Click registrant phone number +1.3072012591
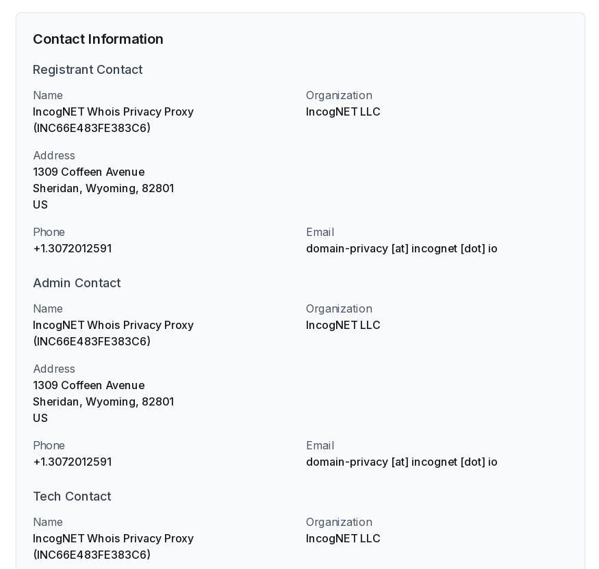The image size is (599, 569). tap(73, 248)
